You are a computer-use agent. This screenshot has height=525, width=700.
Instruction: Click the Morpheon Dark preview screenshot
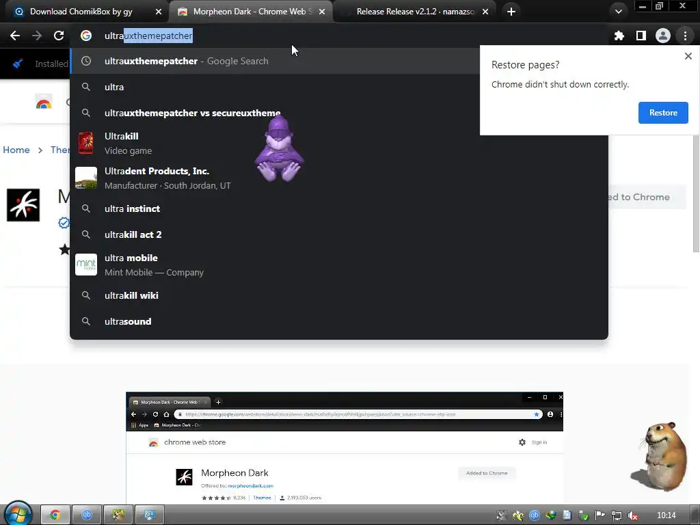[345, 448]
